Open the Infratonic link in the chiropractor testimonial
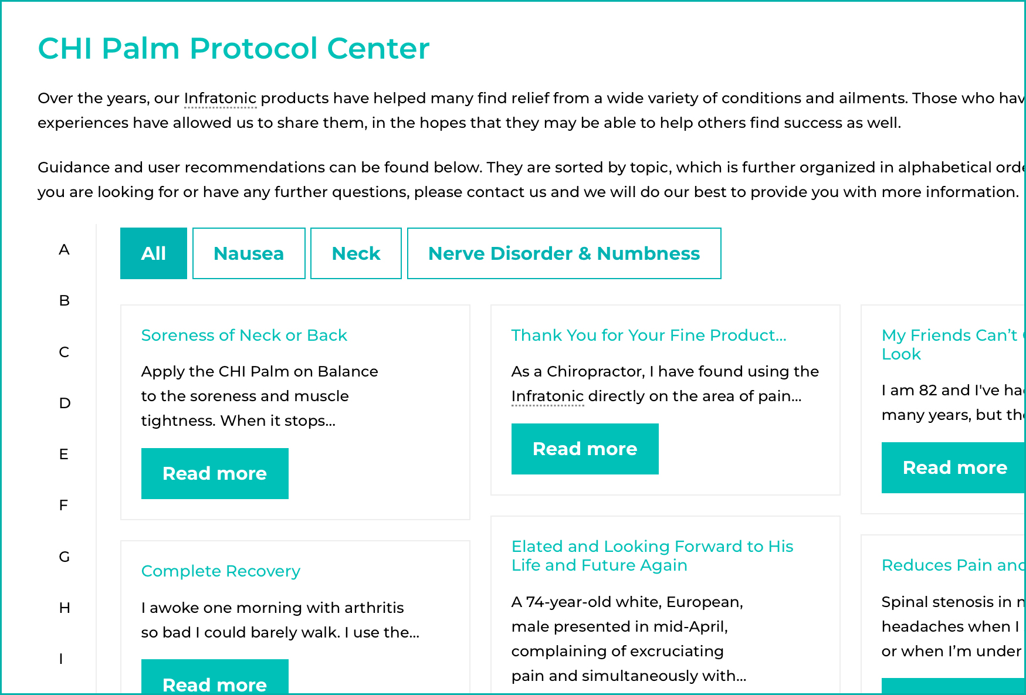The image size is (1026, 695). [x=547, y=396]
